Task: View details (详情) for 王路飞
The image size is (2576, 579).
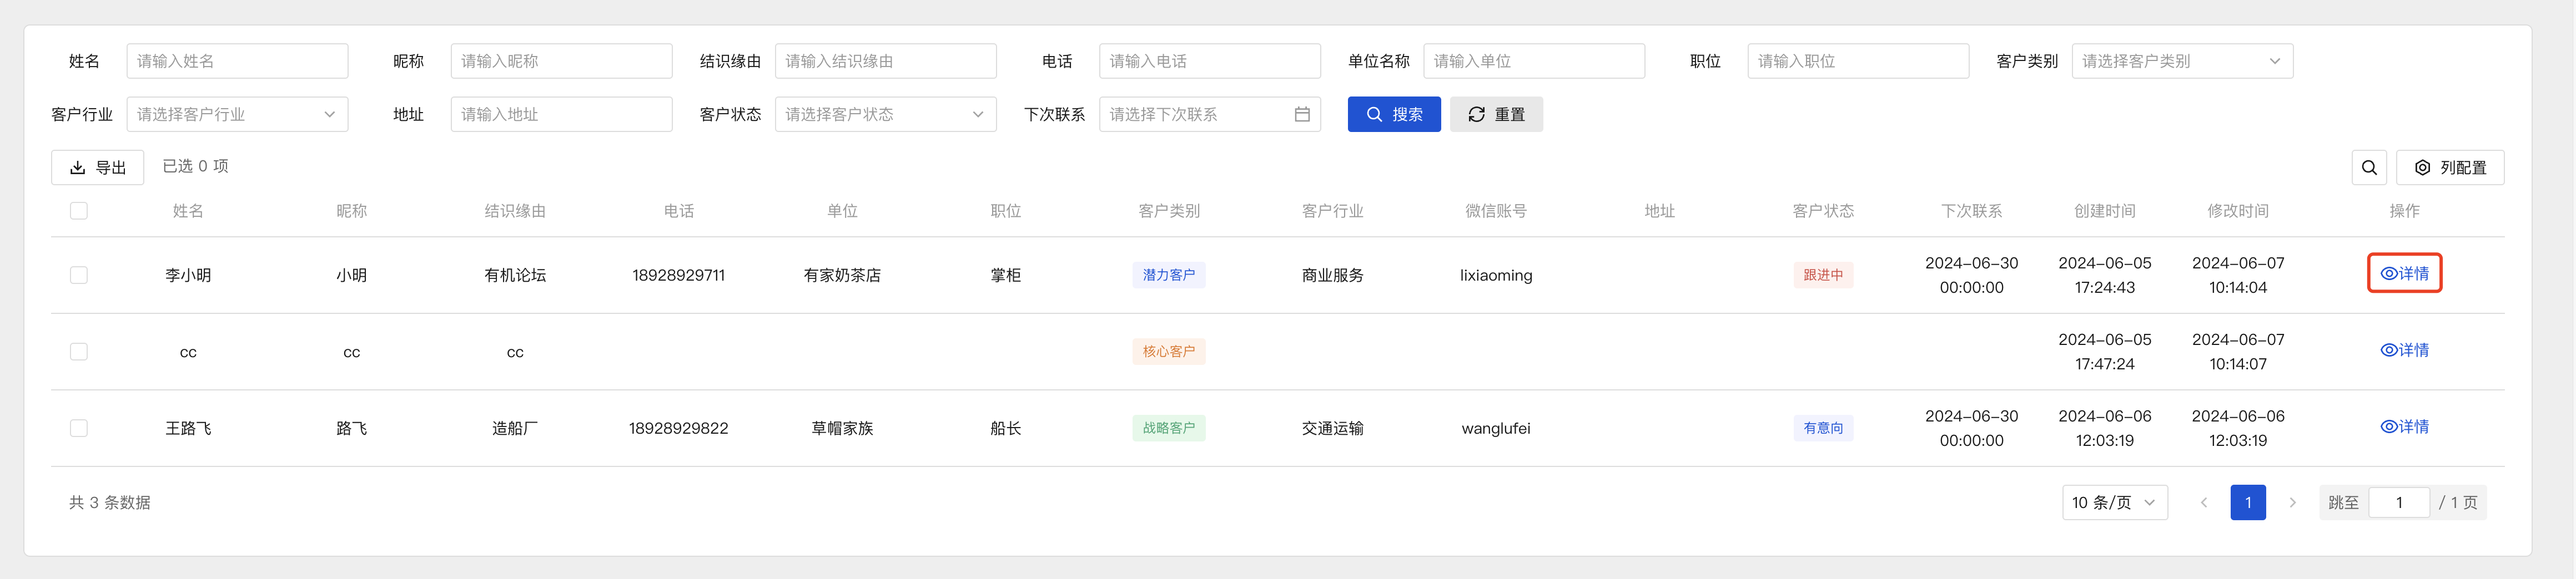Action: [x=2403, y=427]
